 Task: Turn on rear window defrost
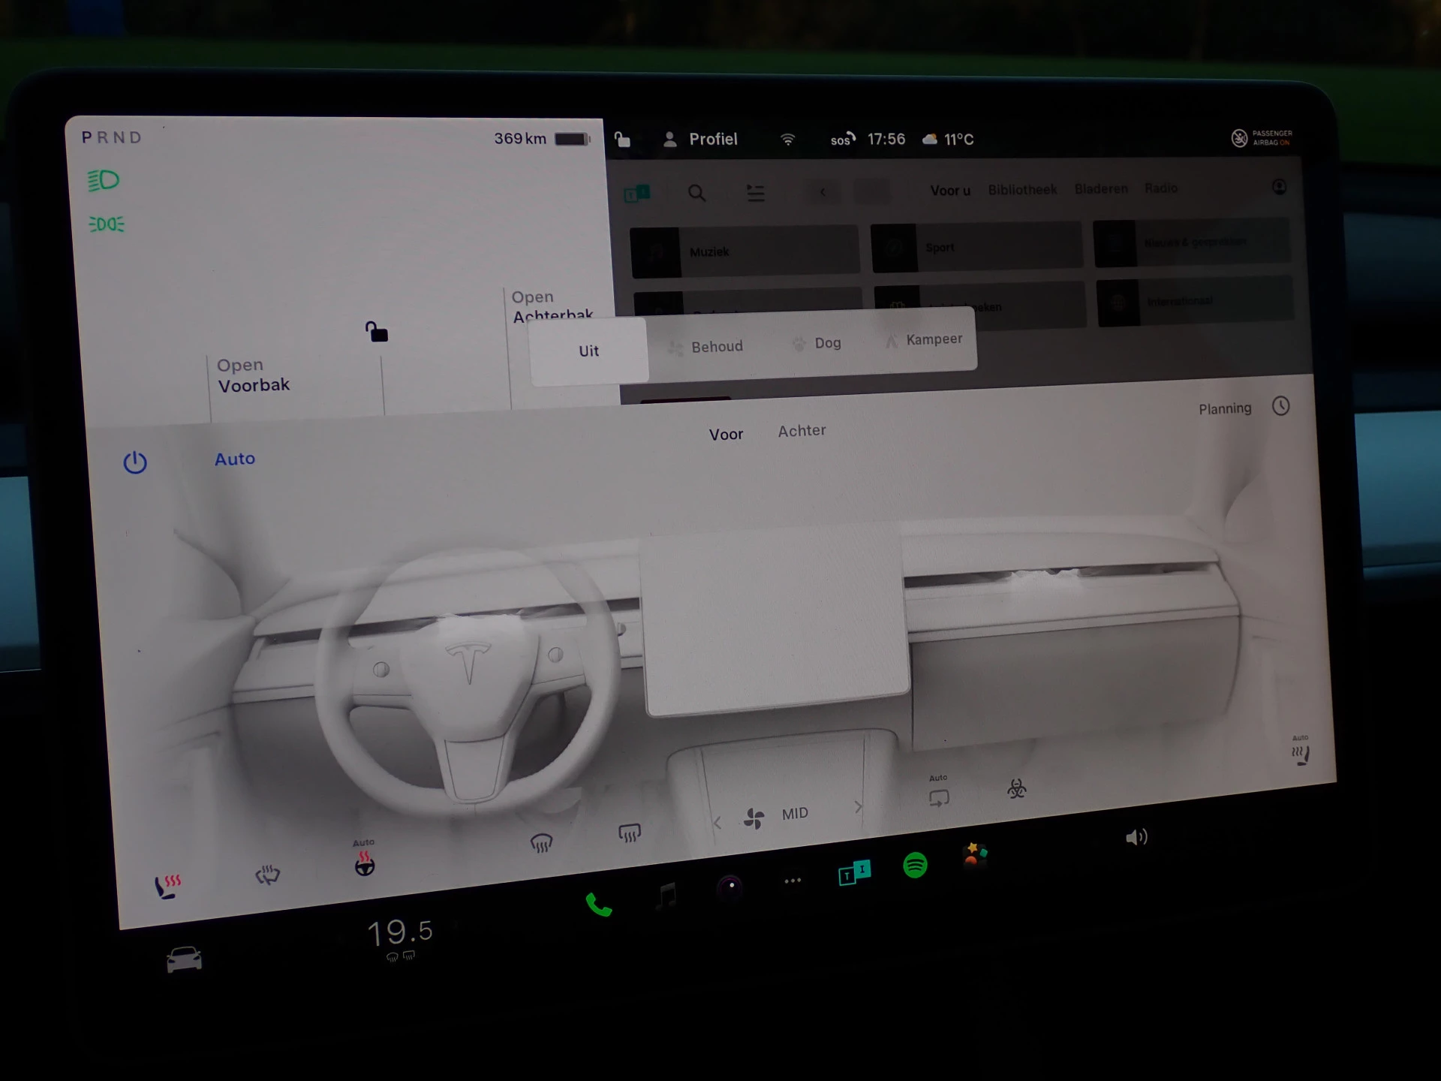[629, 833]
